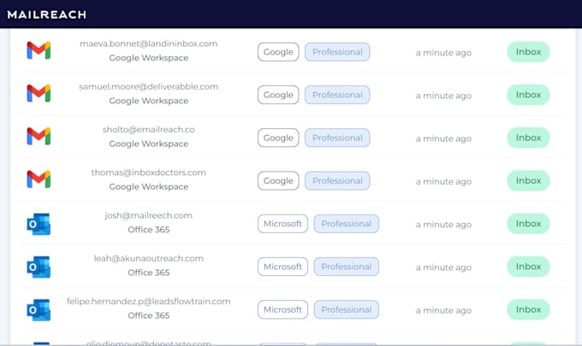Click Professional badge in leah row
582x346 pixels.
347,267
